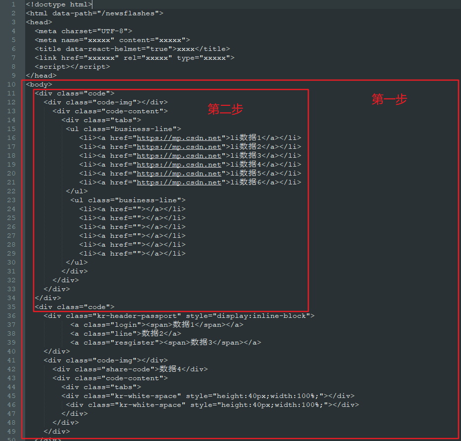This screenshot has height=441, width=461.
Task: Click the kr-header-passport div line
Action: pyautogui.click(x=179, y=316)
